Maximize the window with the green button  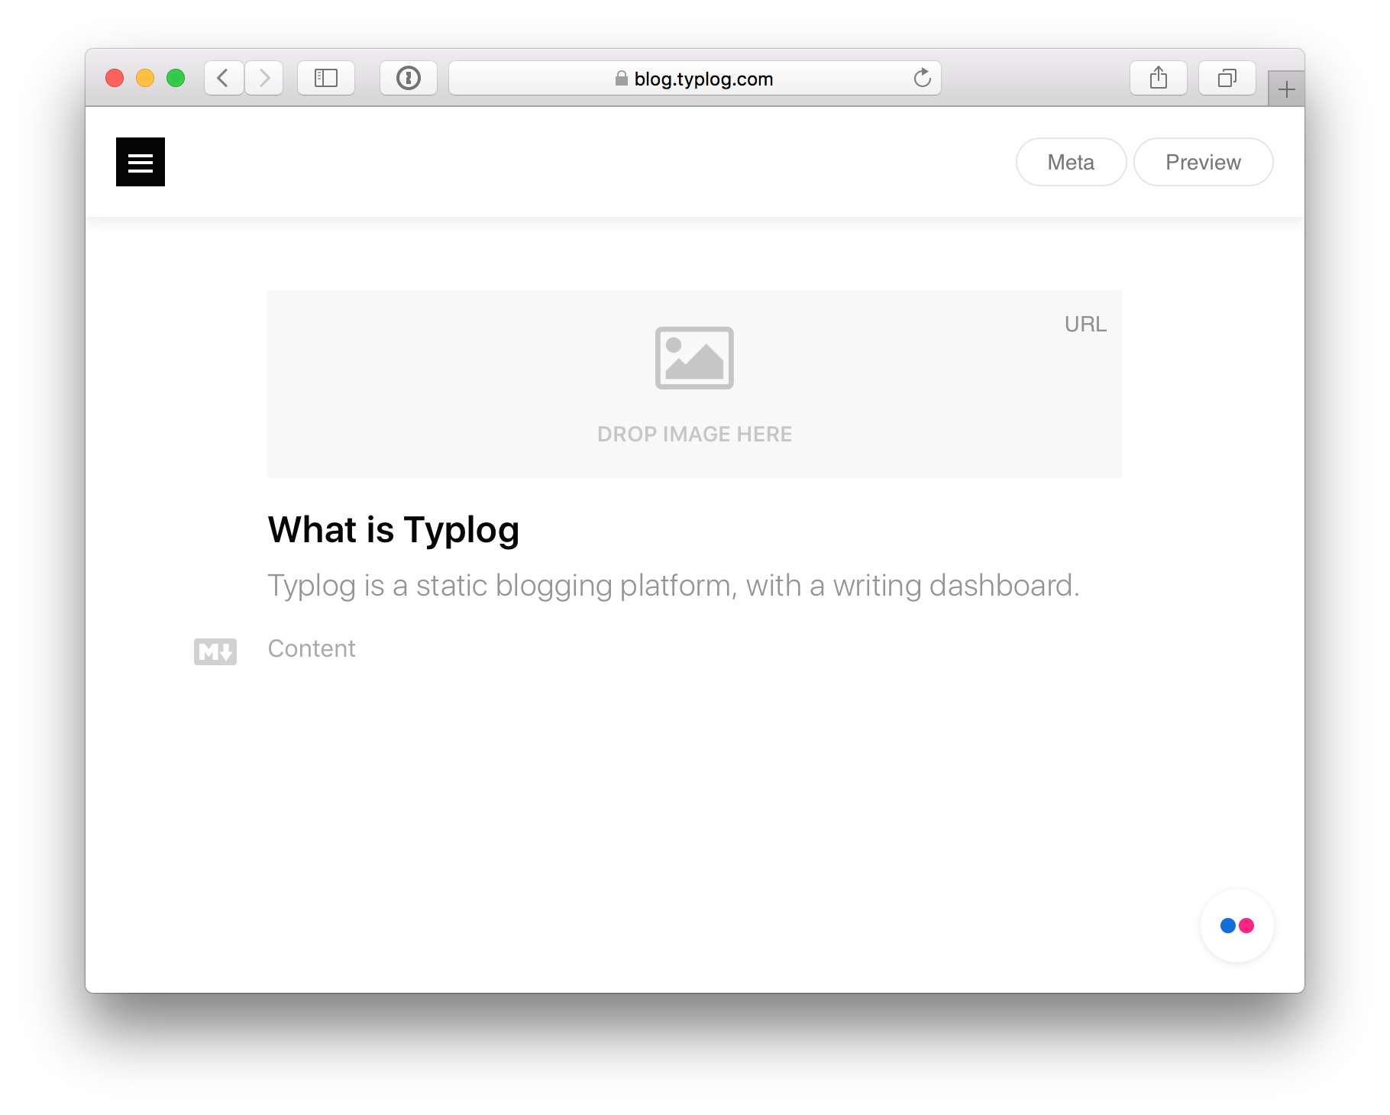point(176,78)
